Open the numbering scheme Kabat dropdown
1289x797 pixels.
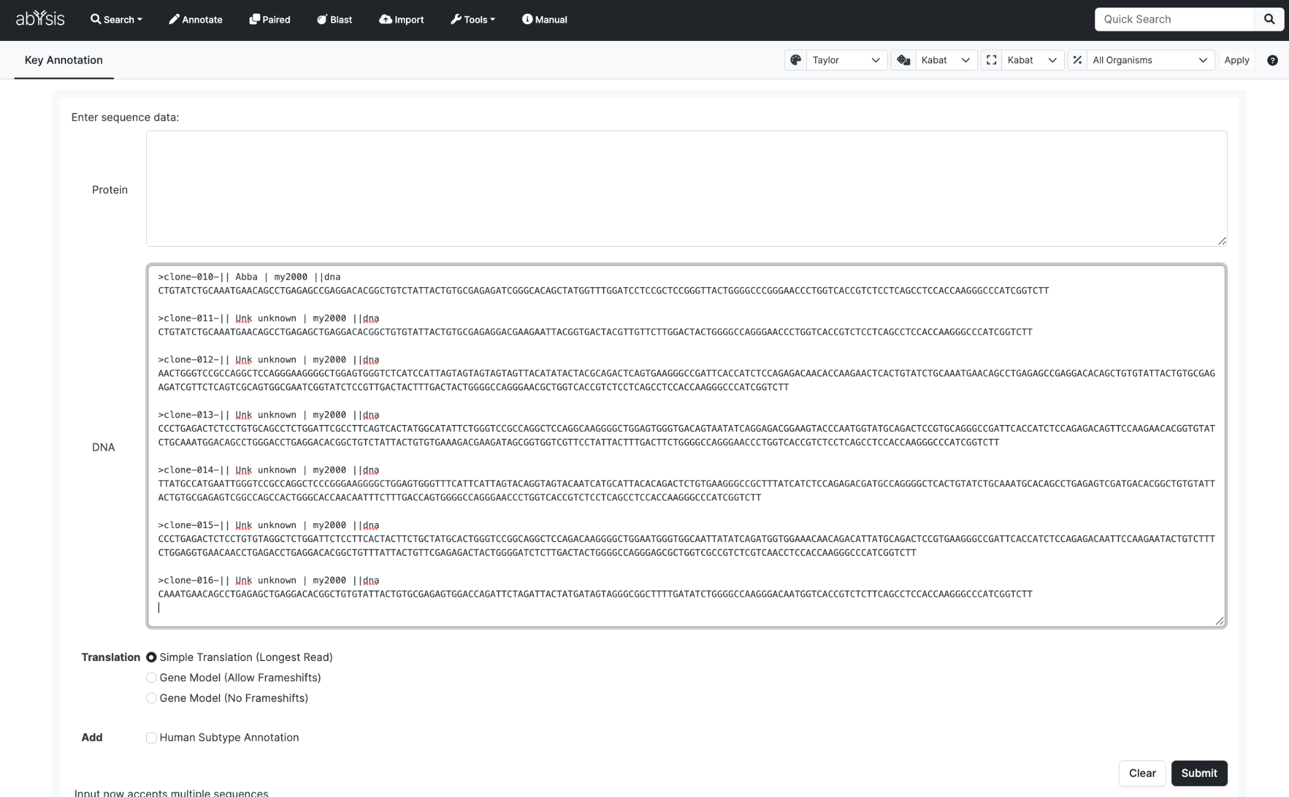[x=946, y=60]
